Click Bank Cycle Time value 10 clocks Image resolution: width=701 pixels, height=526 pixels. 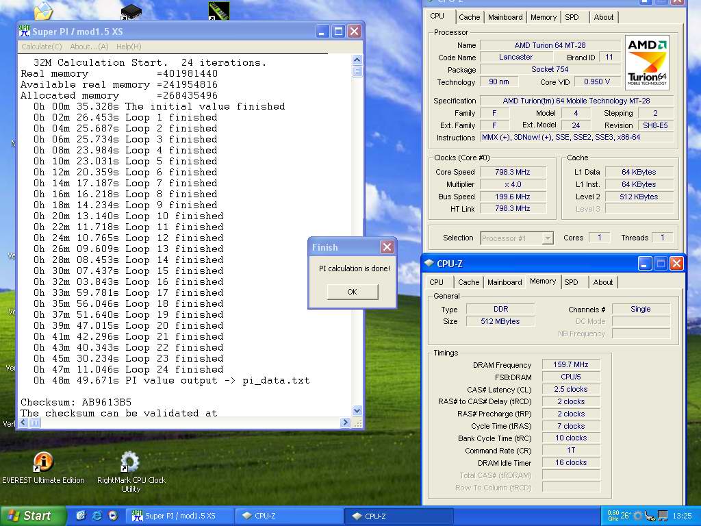[x=570, y=438]
